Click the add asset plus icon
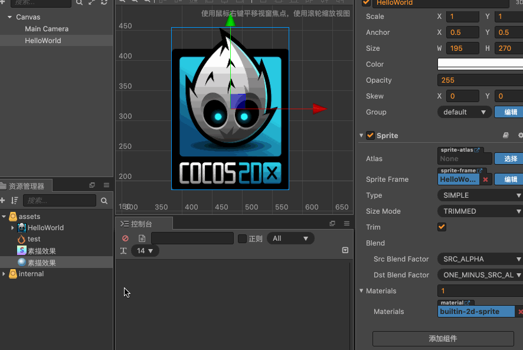 pyautogui.click(x=3, y=200)
